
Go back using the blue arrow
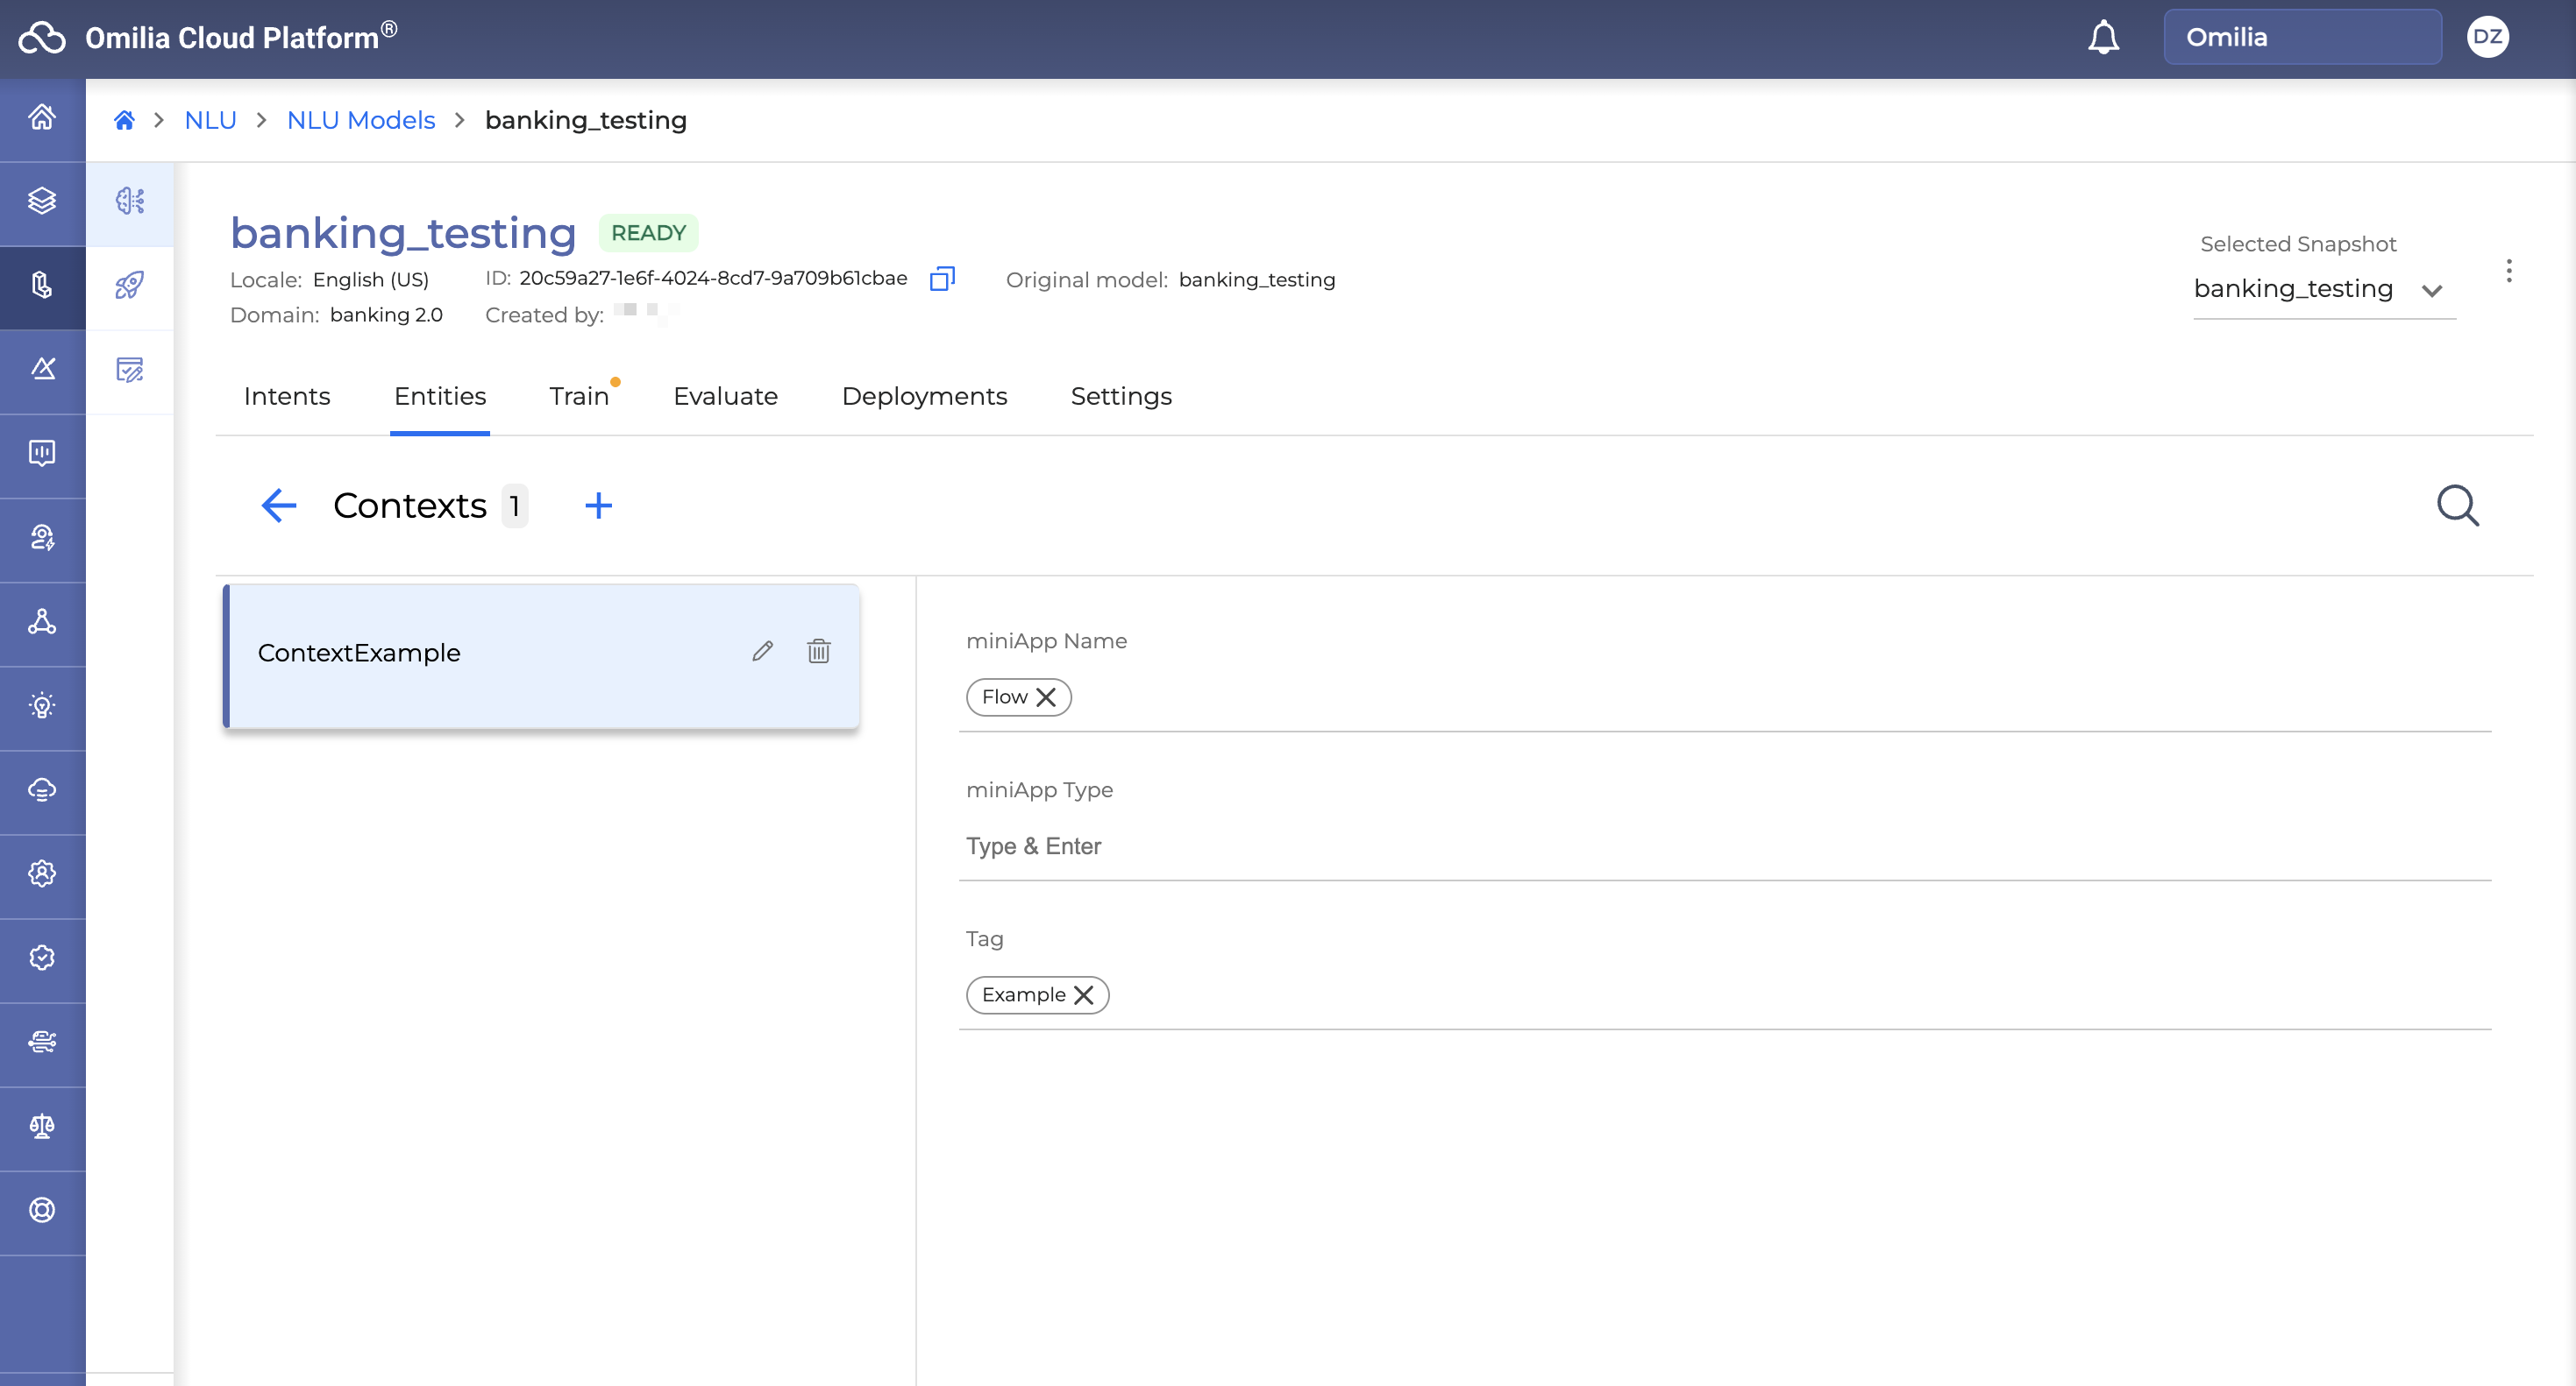pyautogui.click(x=278, y=506)
